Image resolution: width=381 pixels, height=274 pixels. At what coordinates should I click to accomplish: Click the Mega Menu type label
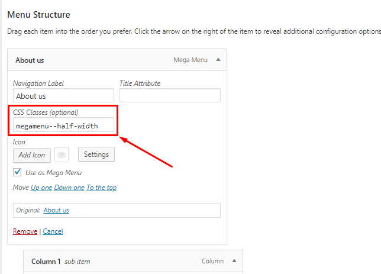pos(190,60)
